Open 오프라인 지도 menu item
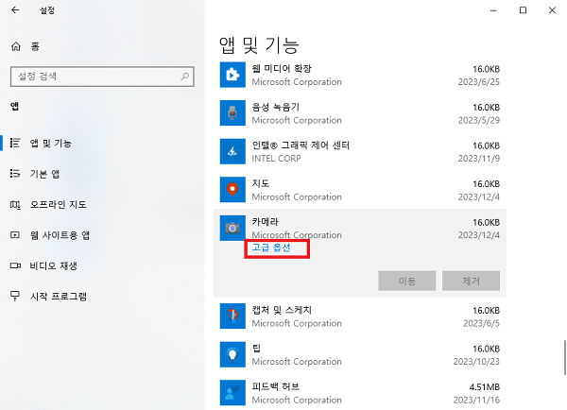 (x=59, y=205)
